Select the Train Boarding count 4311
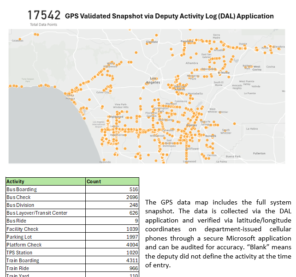 pos(131,260)
